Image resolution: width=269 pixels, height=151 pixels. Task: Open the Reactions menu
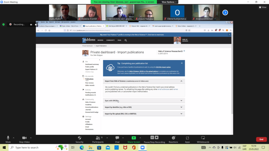[x=173, y=139]
